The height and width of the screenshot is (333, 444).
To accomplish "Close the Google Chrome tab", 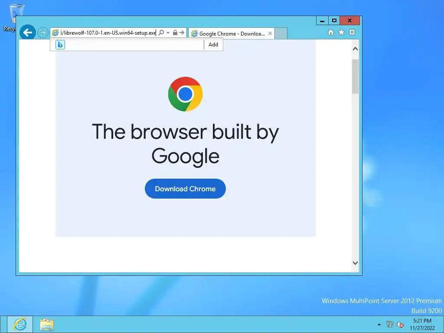I will (x=270, y=33).
